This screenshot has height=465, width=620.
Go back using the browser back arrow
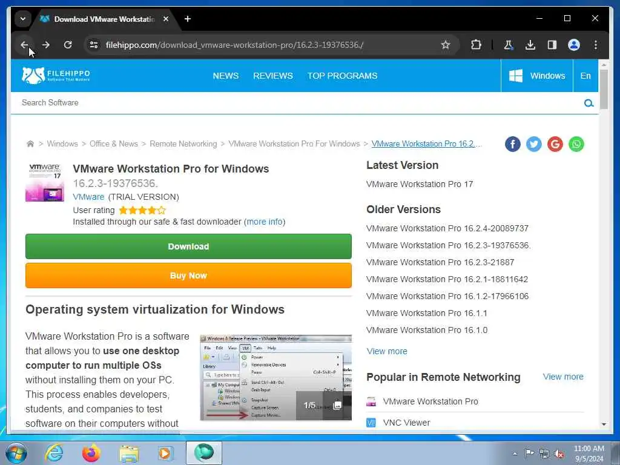pos(24,45)
